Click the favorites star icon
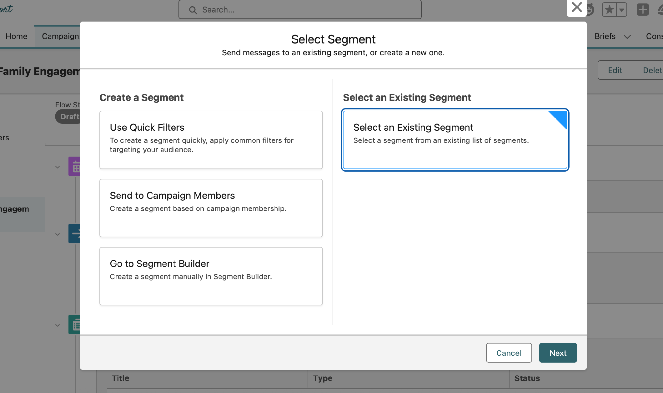 pyautogui.click(x=609, y=9)
